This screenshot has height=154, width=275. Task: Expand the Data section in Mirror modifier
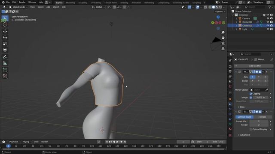point(241,107)
